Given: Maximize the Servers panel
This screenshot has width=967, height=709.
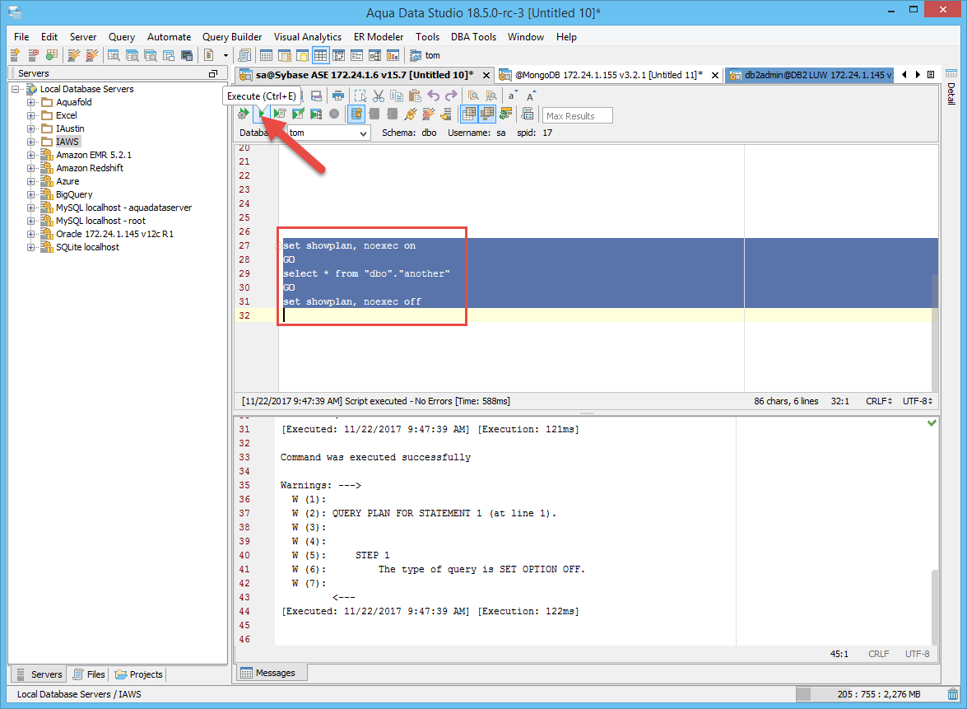Looking at the screenshot, I should coord(213,73).
